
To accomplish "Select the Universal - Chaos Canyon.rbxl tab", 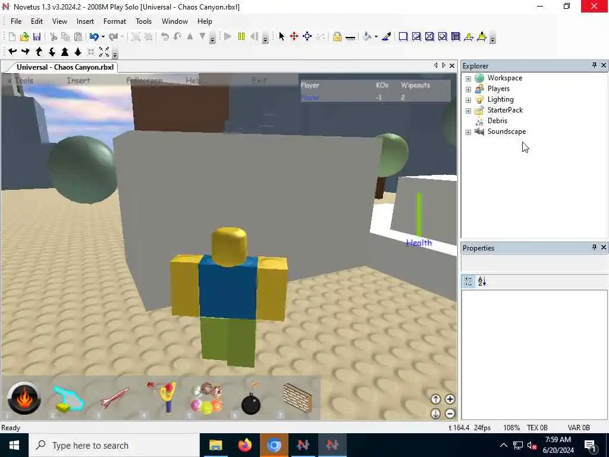I will click(x=65, y=67).
